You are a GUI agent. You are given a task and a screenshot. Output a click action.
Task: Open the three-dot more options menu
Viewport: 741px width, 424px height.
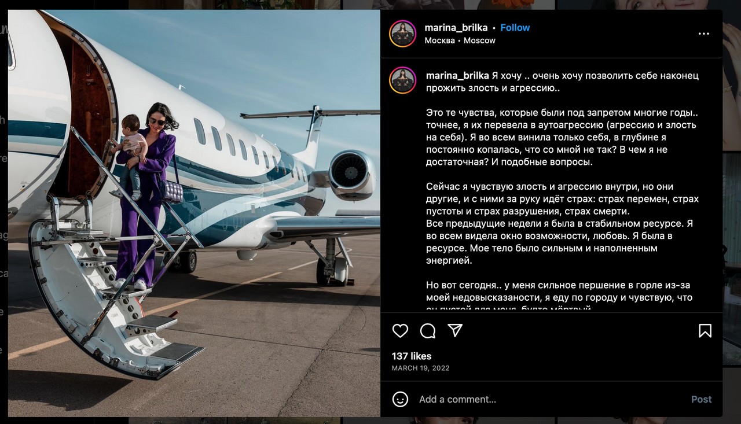[703, 34]
